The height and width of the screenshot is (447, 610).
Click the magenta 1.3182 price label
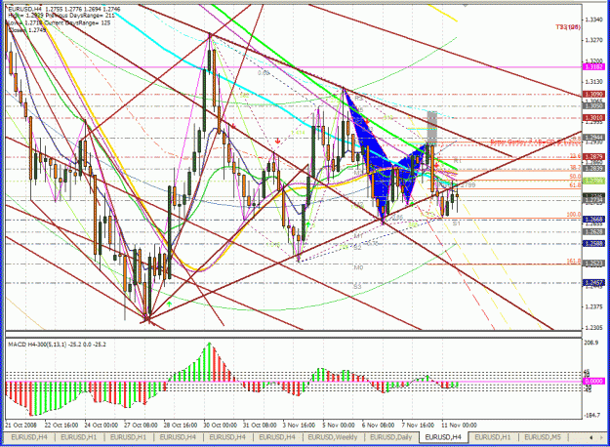tap(593, 67)
